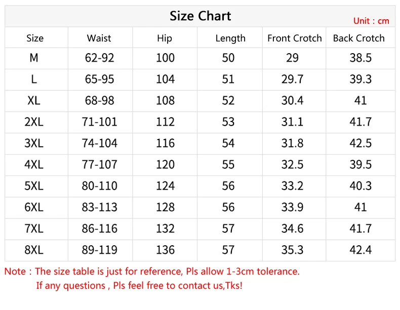Image resolution: width=400 pixels, height=310 pixels.
Task: Click the length value 53 cell
Action: click(228, 122)
